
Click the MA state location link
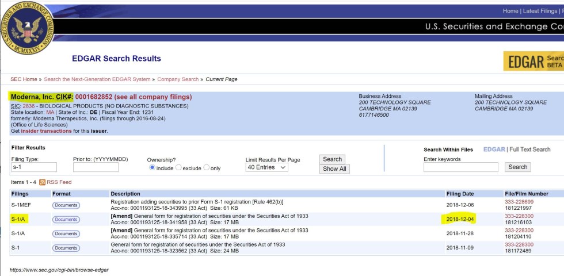click(x=50, y=112)
